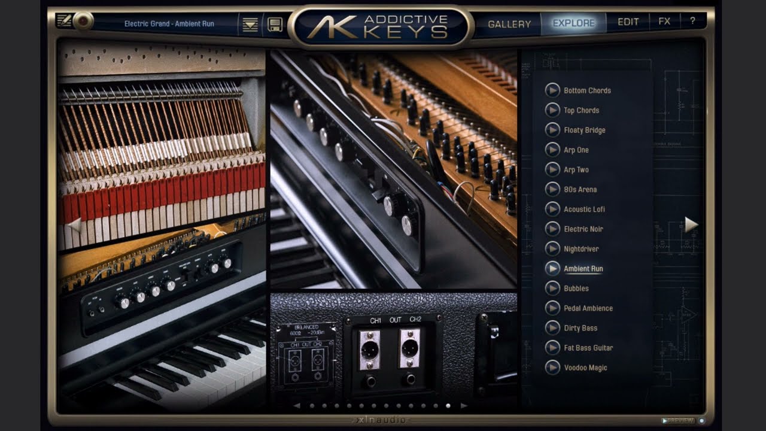Viewport: 766px width, 431px height.
Task: Select the Voodoo Magic preset name
Action: pyautogui.click(x=585, y=368)
